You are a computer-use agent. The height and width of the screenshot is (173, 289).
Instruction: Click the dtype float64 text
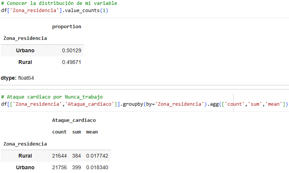[17, 78]
